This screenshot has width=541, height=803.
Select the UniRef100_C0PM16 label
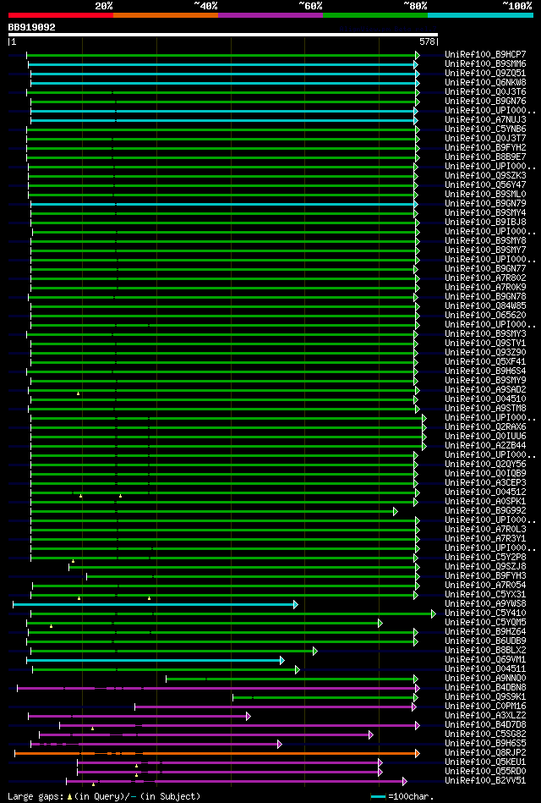coord(486,707)
